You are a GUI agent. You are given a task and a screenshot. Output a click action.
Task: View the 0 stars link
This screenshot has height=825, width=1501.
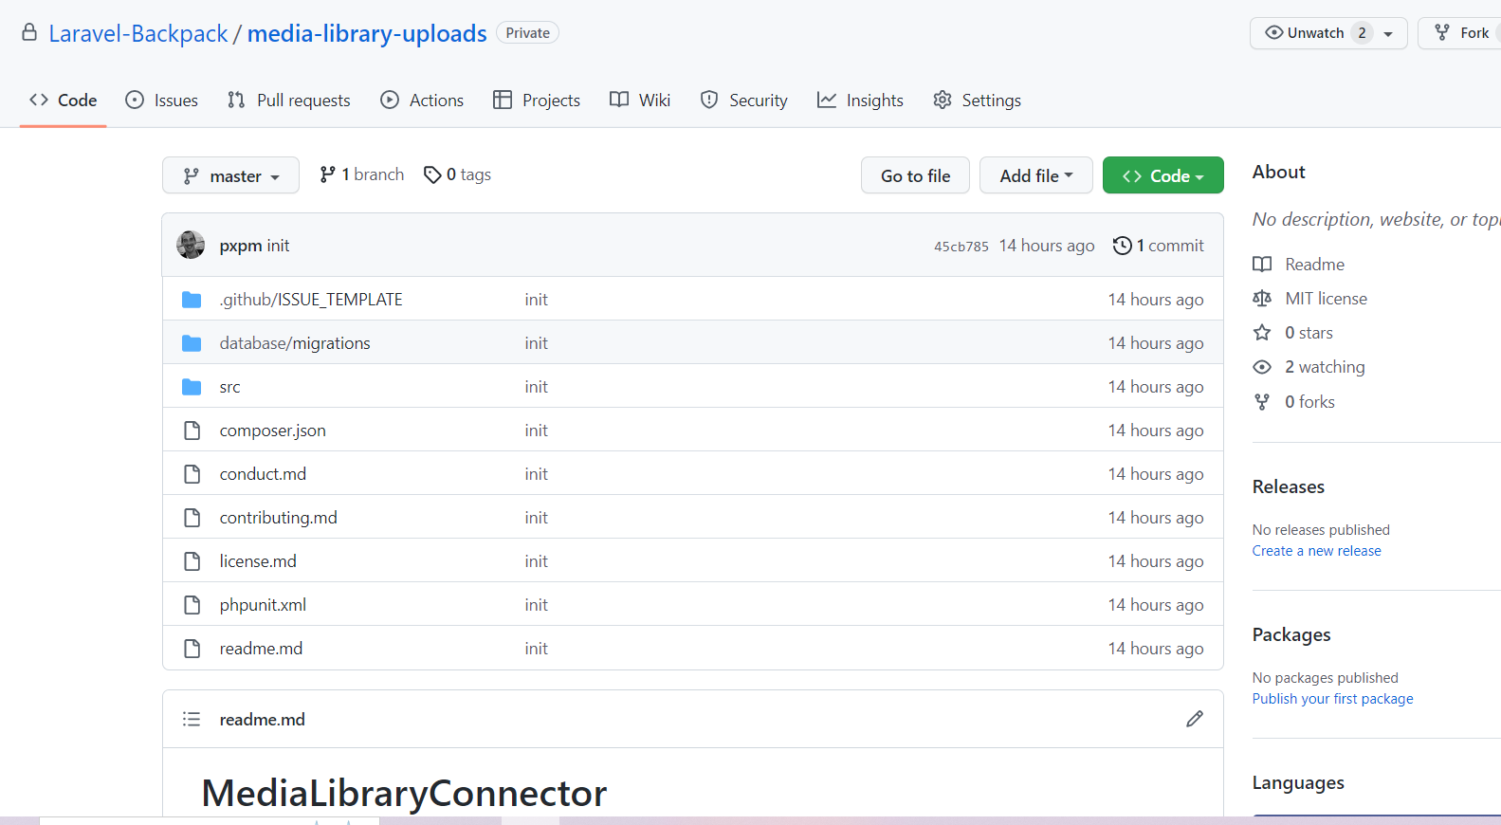point(1309,333)
